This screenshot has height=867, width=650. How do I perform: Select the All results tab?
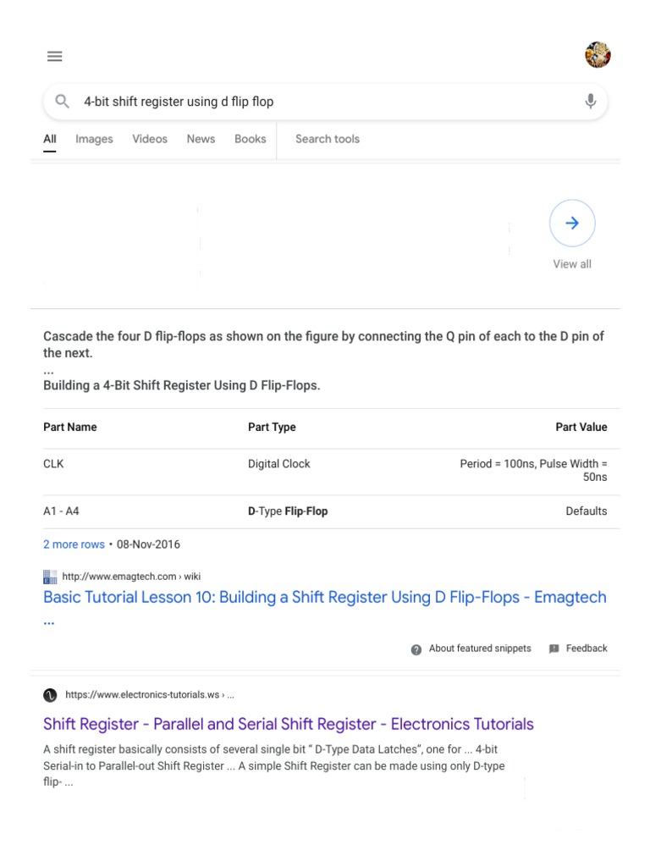50,139
